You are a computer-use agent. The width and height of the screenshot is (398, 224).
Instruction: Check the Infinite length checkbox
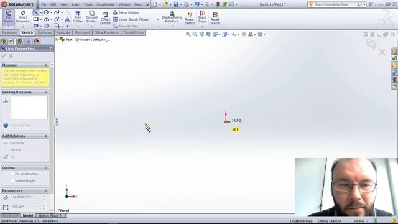(x=12, y=181)
